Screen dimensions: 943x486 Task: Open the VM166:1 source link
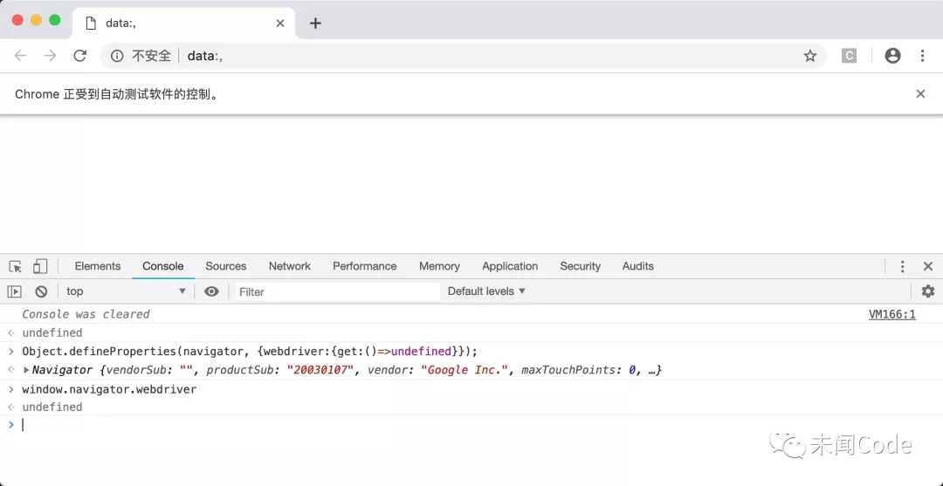tap(891, 314)
